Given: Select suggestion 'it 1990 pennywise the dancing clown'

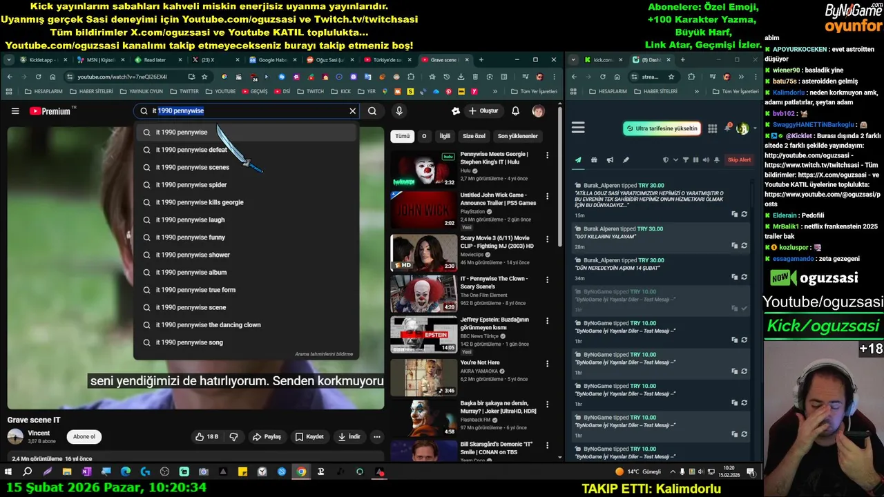Looking at the screenshot, I should (x=246, y=325).
